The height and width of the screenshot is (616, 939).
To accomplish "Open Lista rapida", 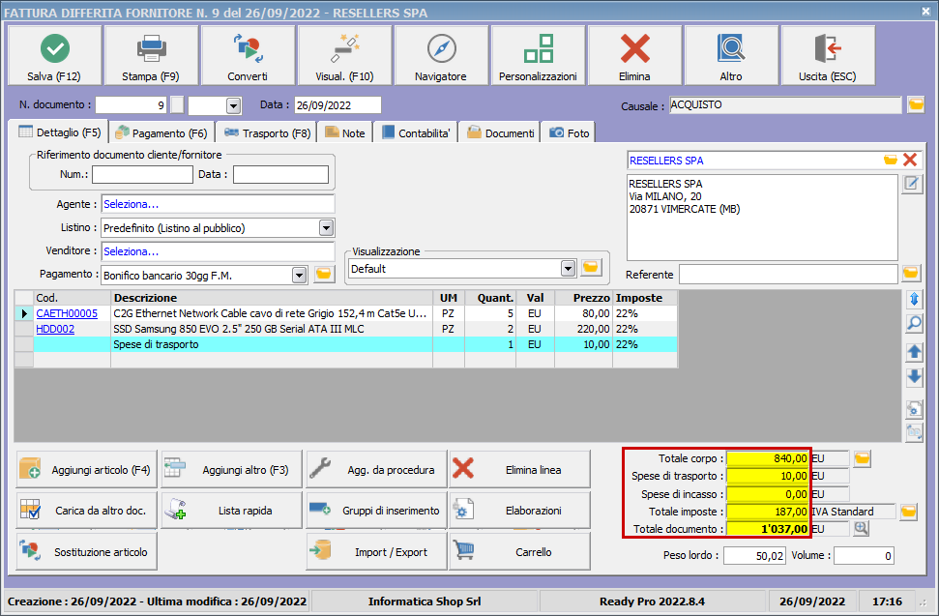I will click(231, 510).
